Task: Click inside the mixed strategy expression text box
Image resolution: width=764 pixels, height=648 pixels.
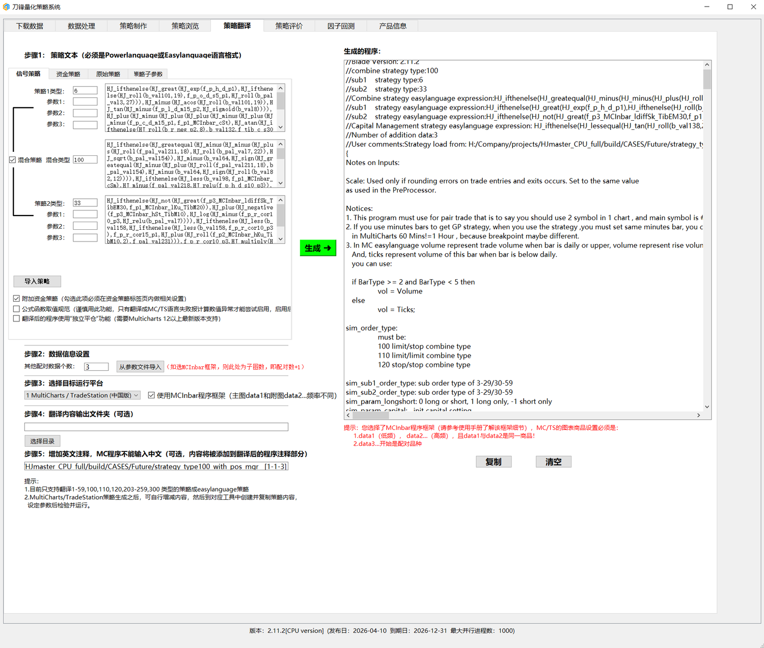Action: 190,164
